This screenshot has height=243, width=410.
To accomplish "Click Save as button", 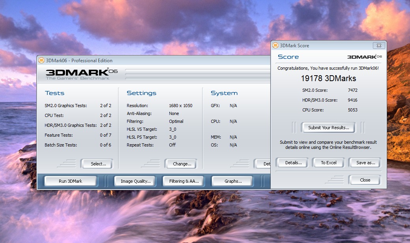I will pos(365,163).
